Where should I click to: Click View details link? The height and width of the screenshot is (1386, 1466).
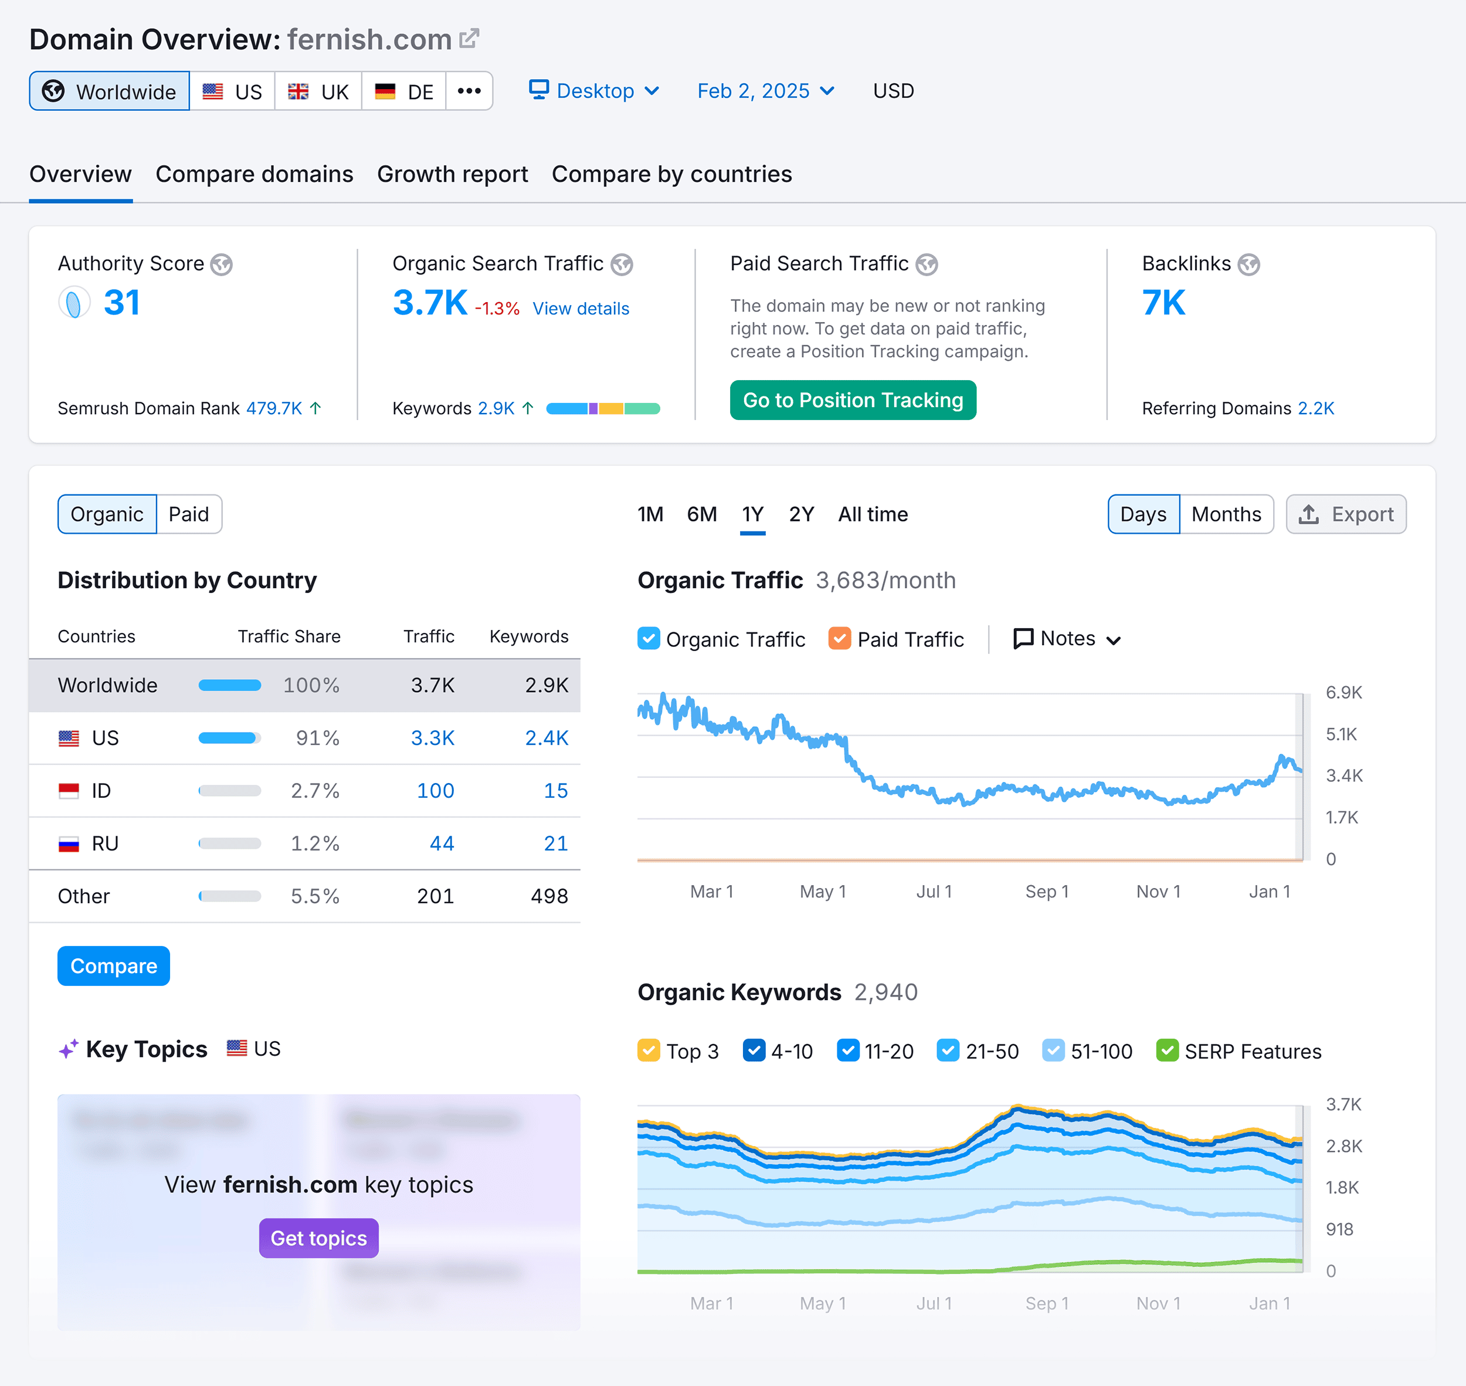click(581, 309)
